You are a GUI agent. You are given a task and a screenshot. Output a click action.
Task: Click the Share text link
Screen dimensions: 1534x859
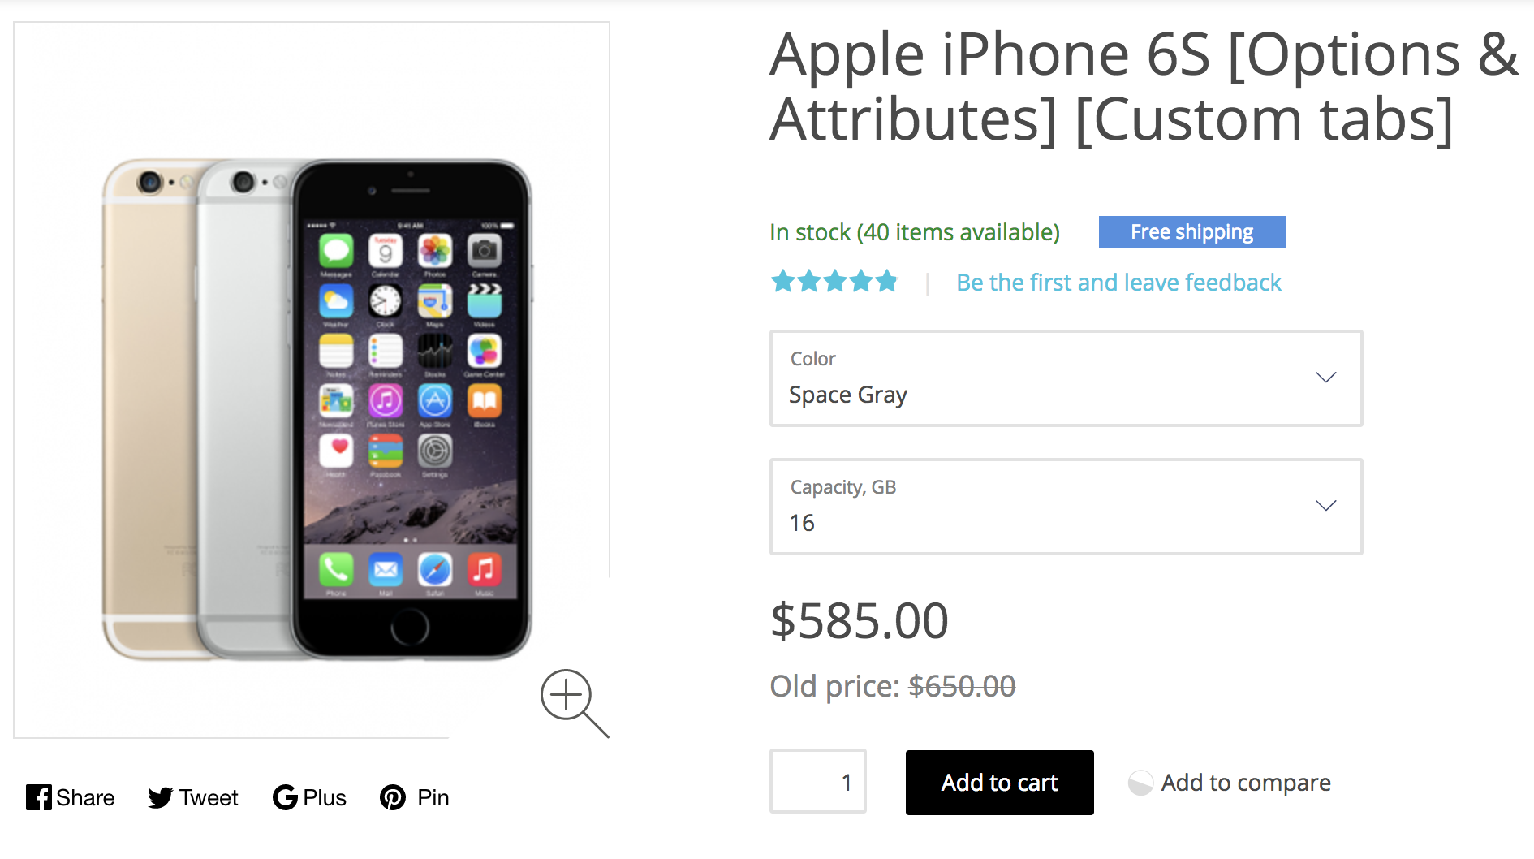pos(85,798)
